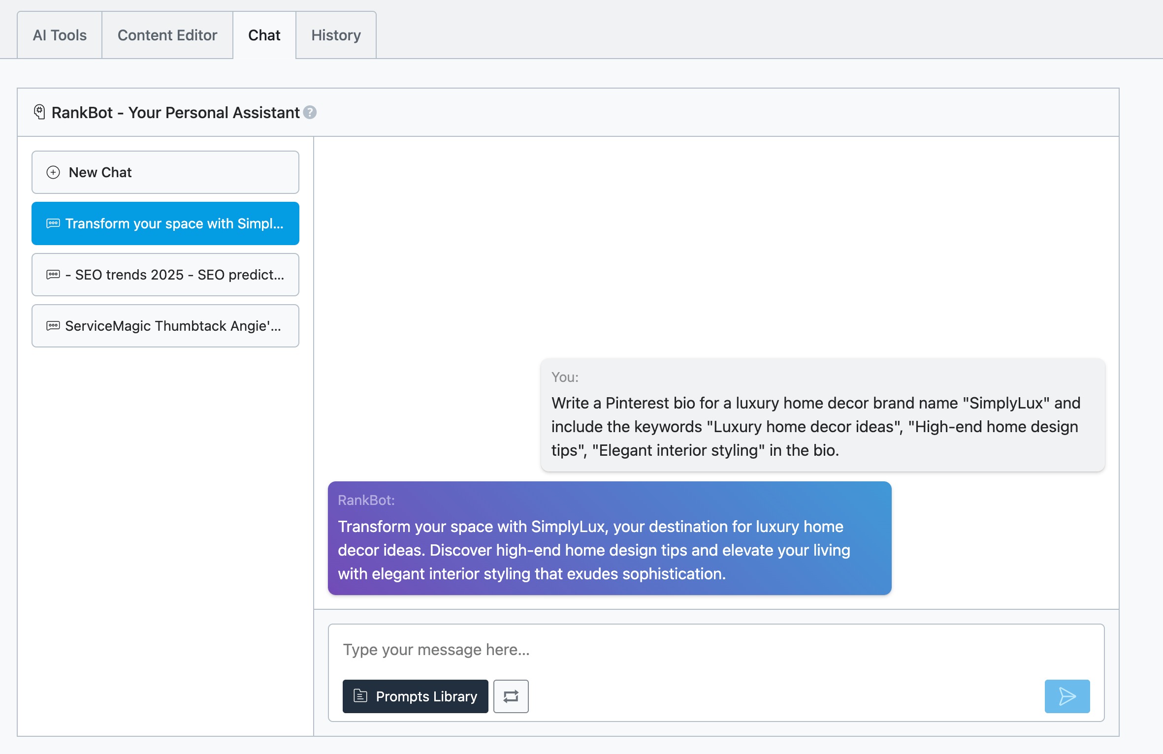Click the plus icon on New Chat
This screenshot has height=754, width=1163.
click(52, 172)
